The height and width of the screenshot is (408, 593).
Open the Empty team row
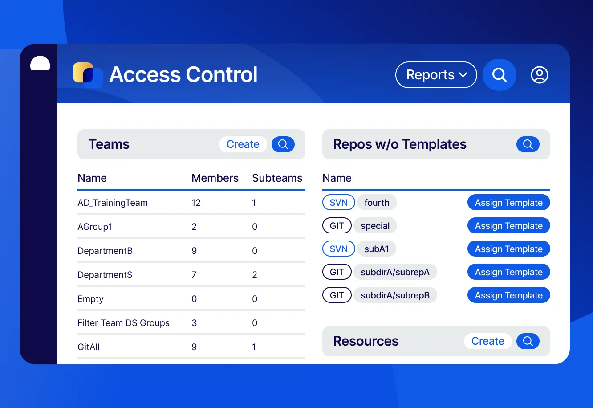(191, 299)
